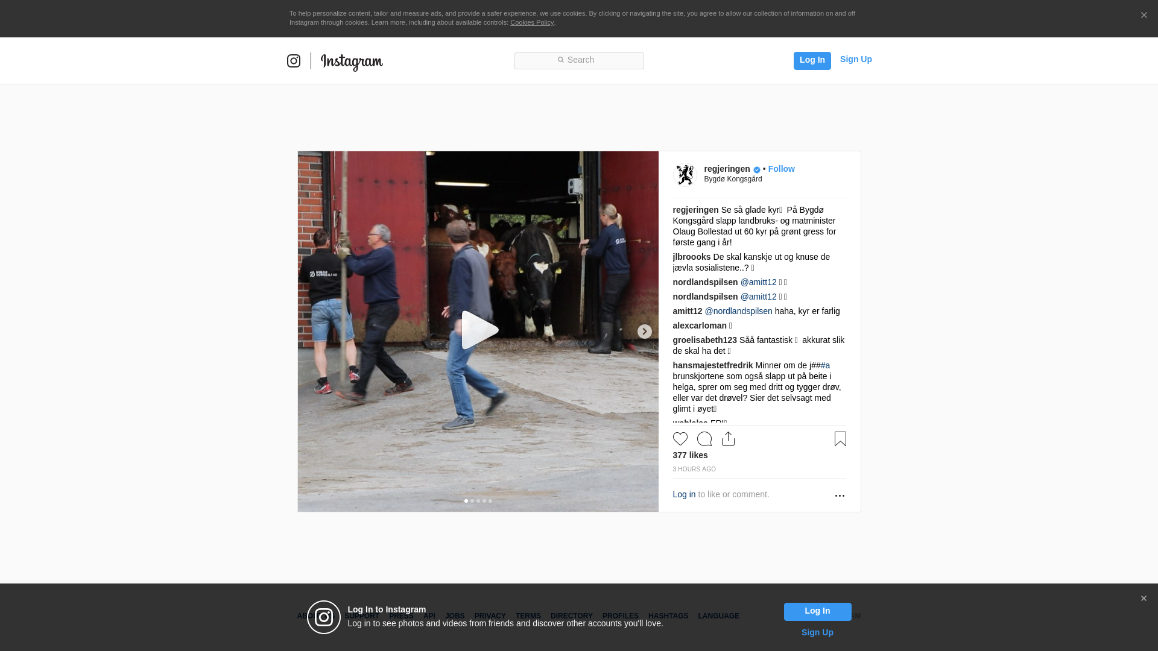Open the LANGUAGE footer selector
Screen dimensions: 1158x651
(x=718, y=616)
